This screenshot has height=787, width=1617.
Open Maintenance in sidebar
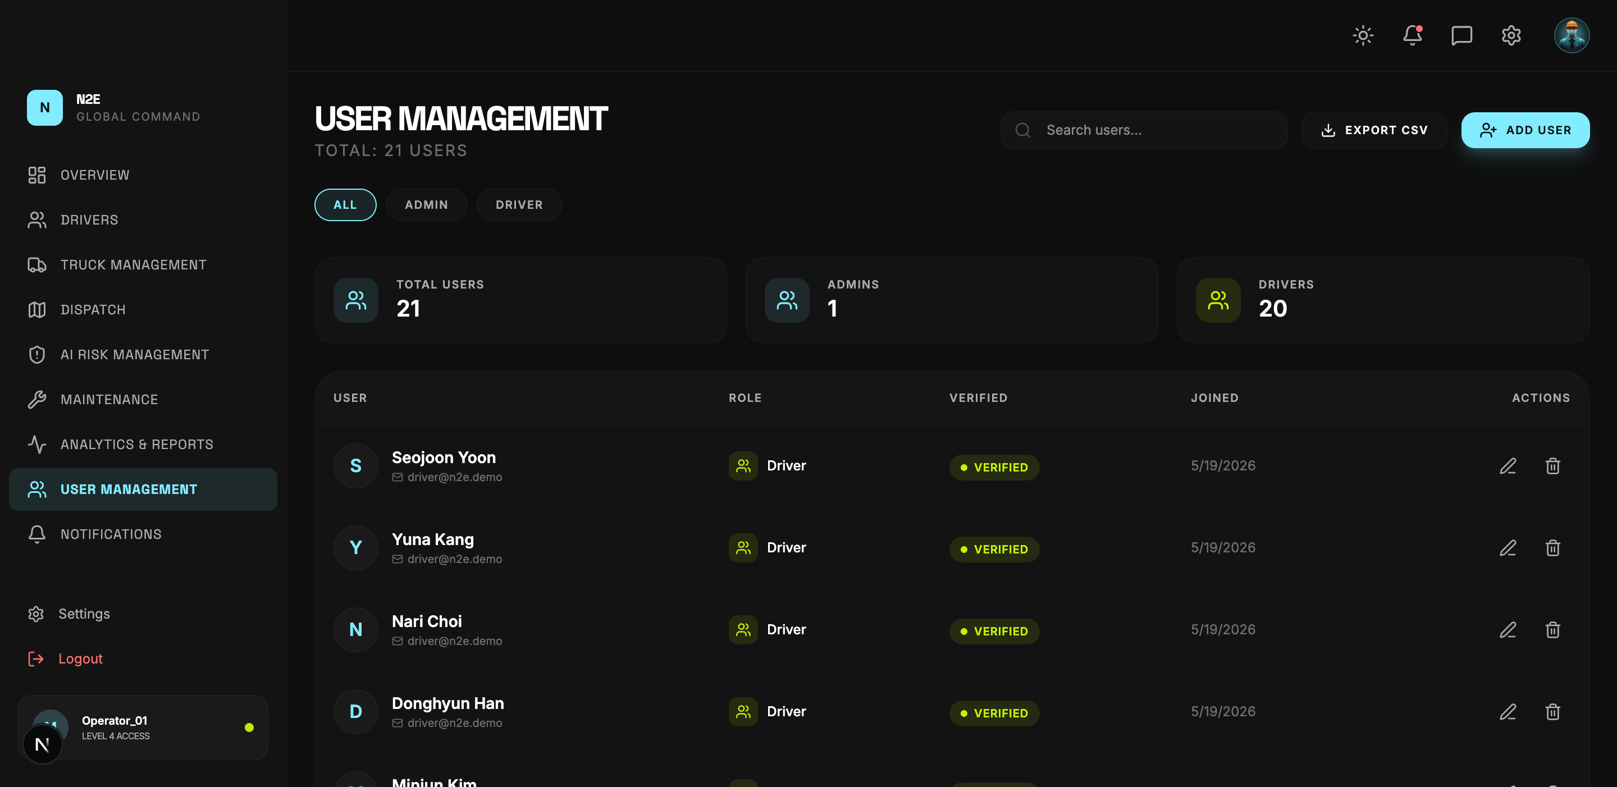pyautogui.click(x=143, y=399)
